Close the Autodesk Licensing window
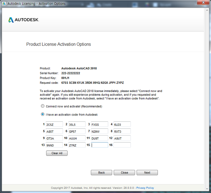 pyautogui.click(x=203, y=2)
